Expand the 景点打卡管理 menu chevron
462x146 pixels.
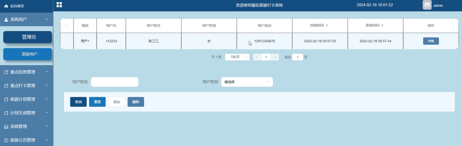[46, 86]
